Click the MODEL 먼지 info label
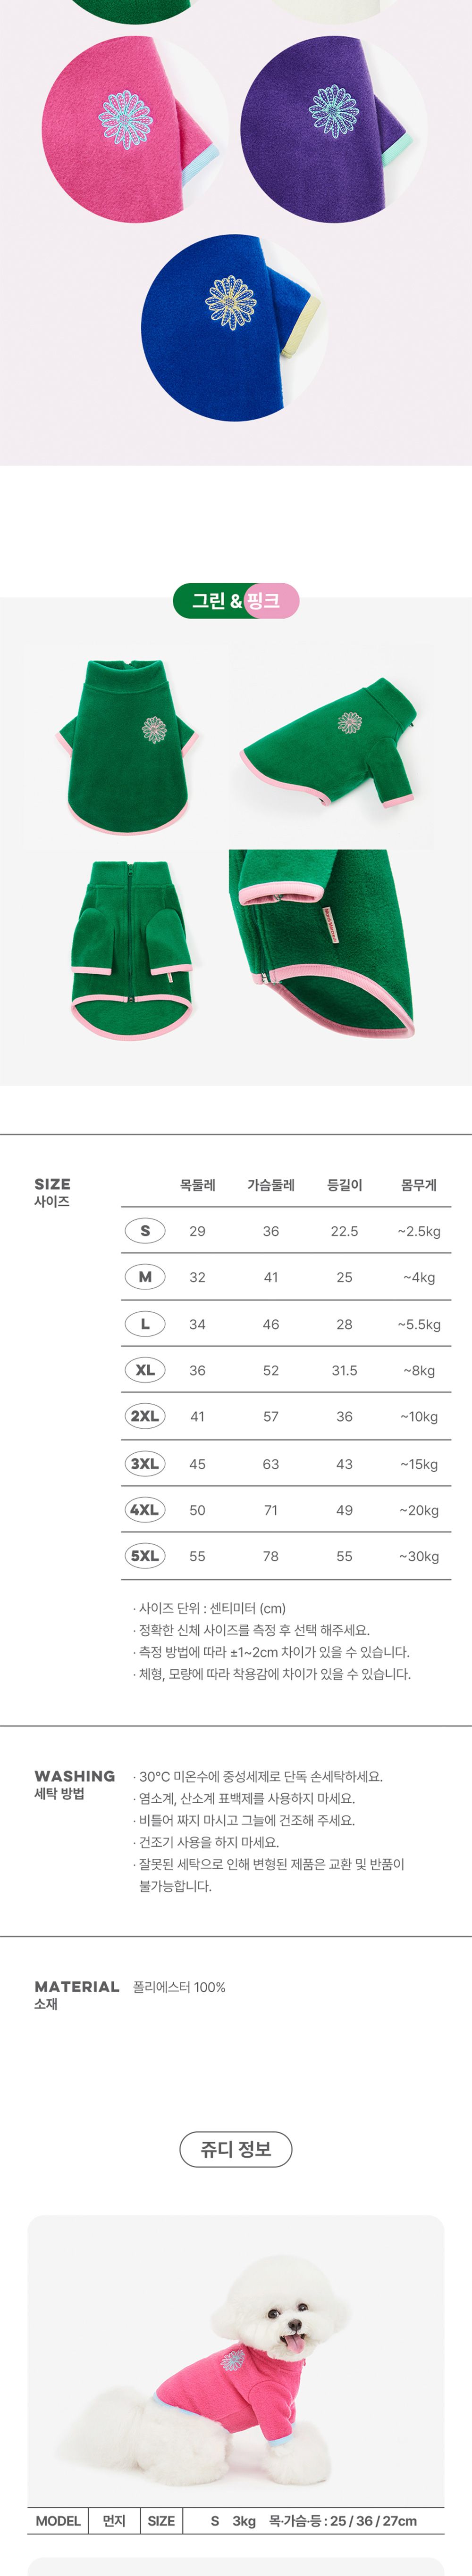472x2576 pixels. pyautogui.click(x=81, y=2521)
